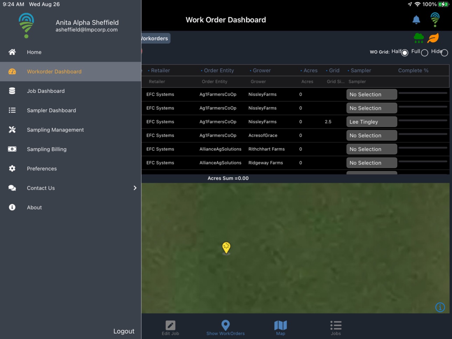Click the orange leaf icon
Viewport: 452px width, 339px height.
pos(433,38)
